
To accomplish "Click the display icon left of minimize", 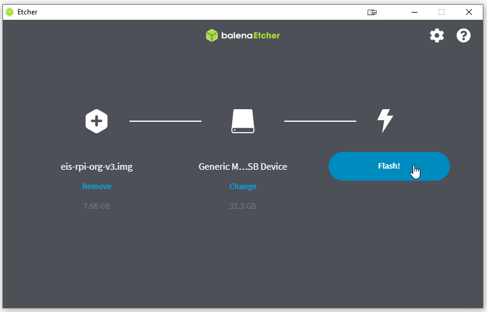I will click(372, 12).
